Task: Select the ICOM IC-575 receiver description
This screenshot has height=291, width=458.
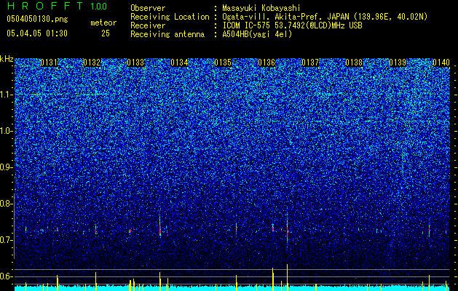Action: 293,25
